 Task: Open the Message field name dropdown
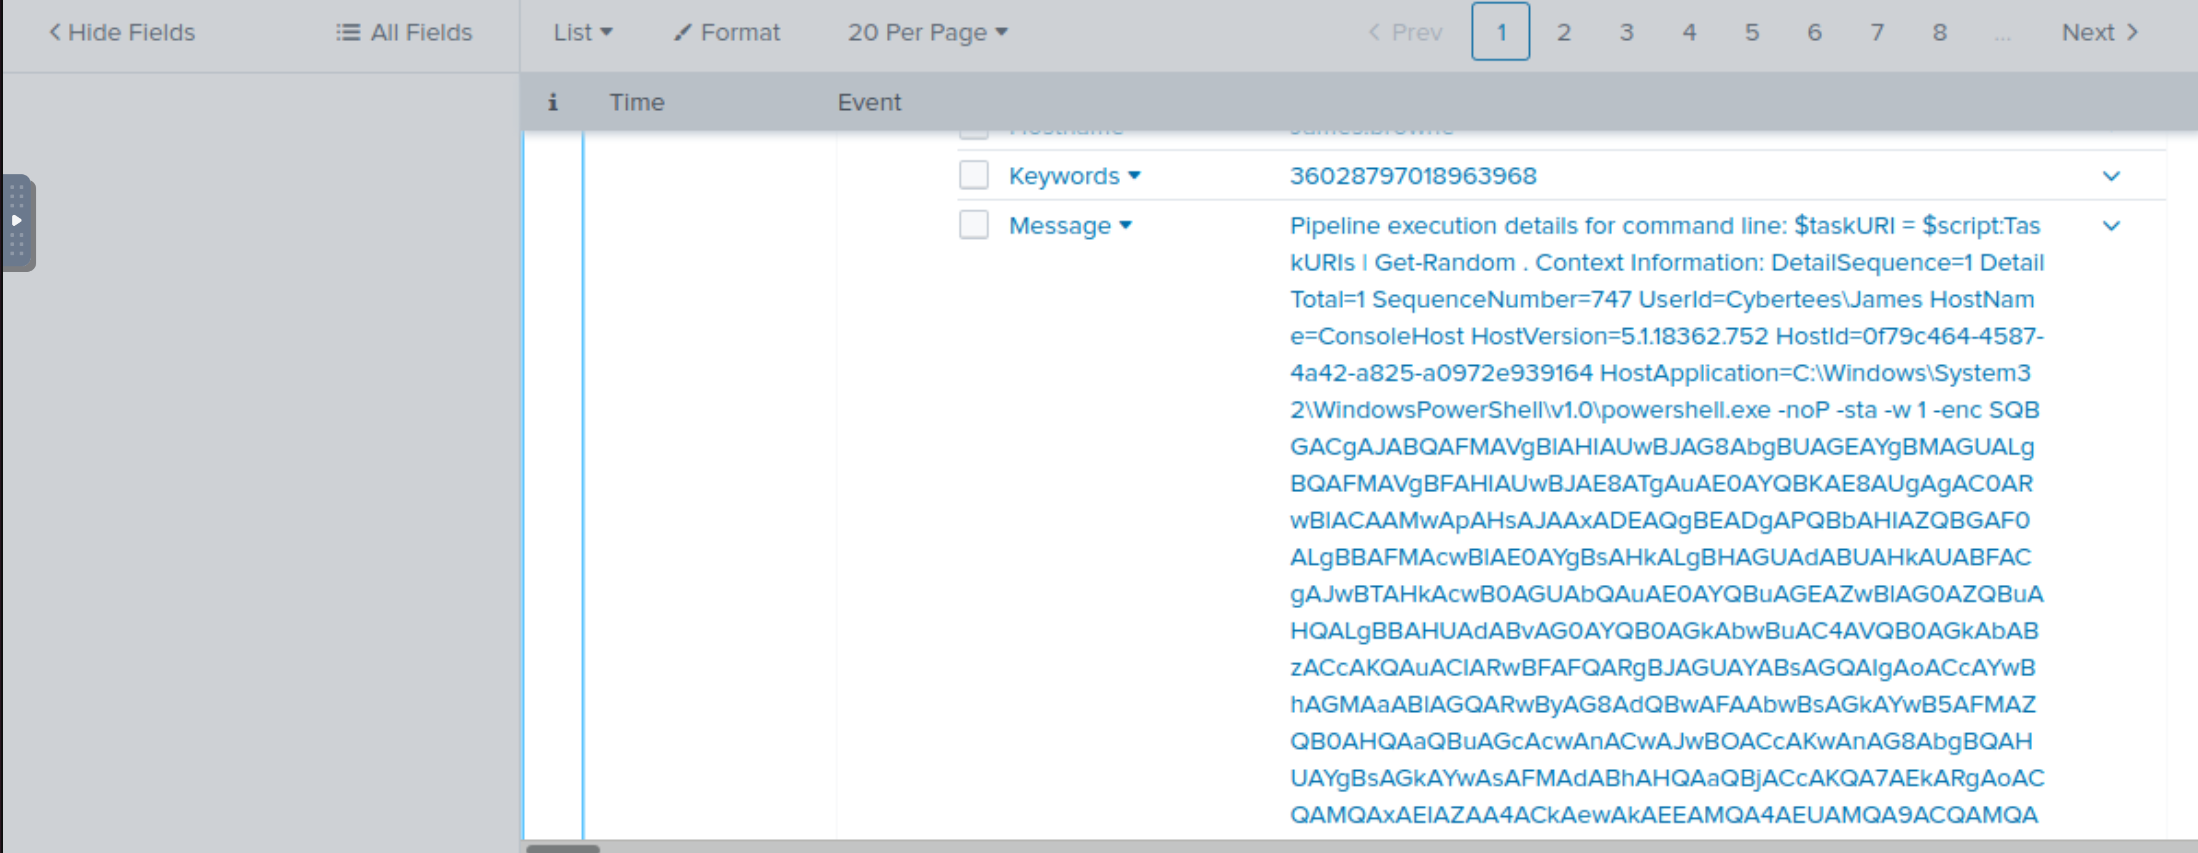[x=1070, y=226]
